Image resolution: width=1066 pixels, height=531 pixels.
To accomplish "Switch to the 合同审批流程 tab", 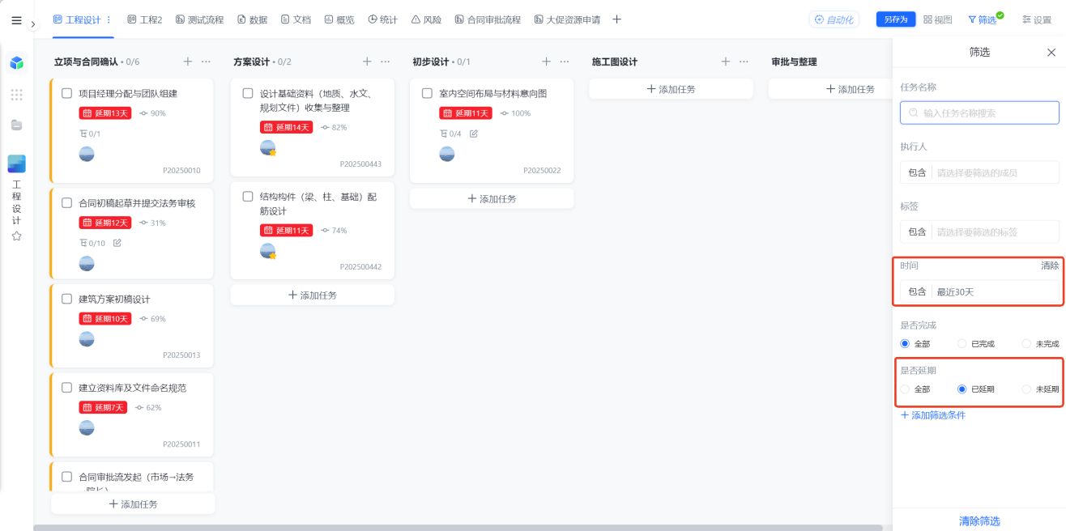I will coord(488,19).
